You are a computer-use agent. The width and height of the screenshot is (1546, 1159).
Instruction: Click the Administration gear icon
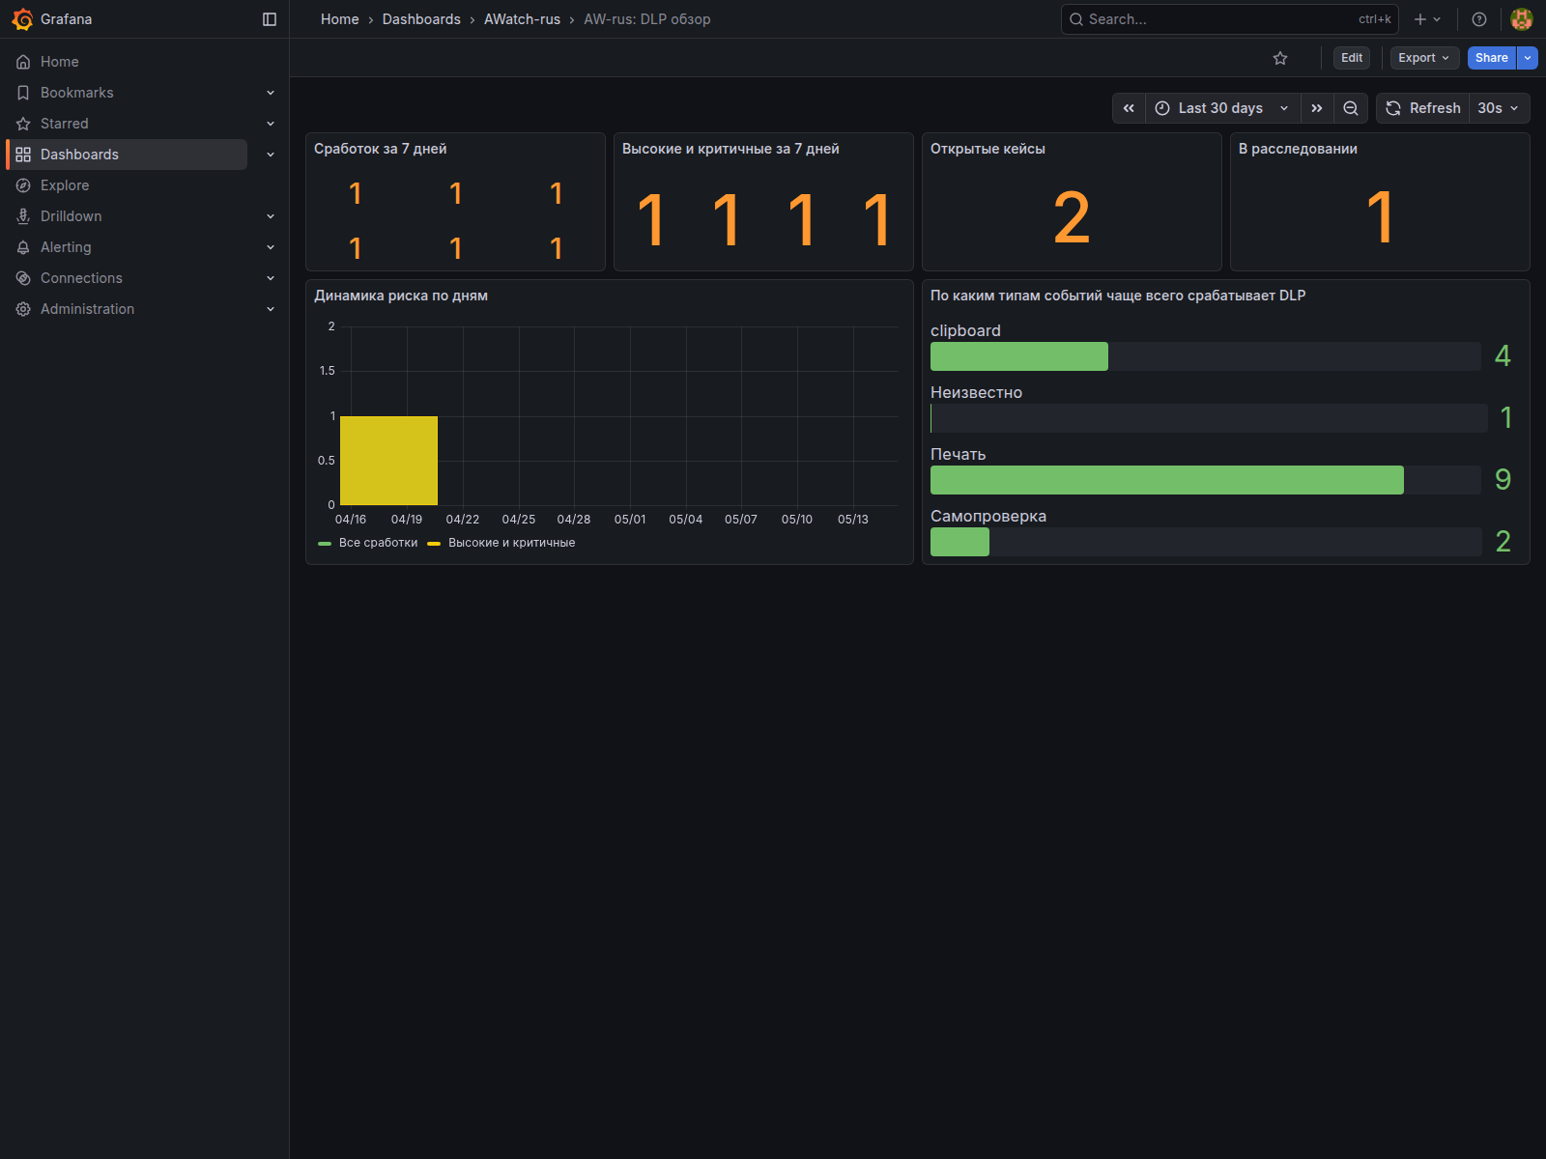23,309
